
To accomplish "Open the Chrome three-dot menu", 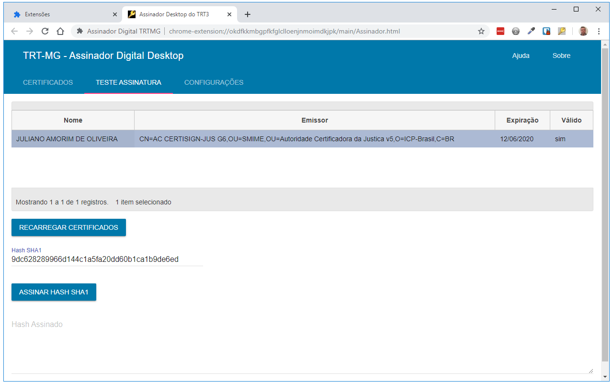I will (599, 31).
